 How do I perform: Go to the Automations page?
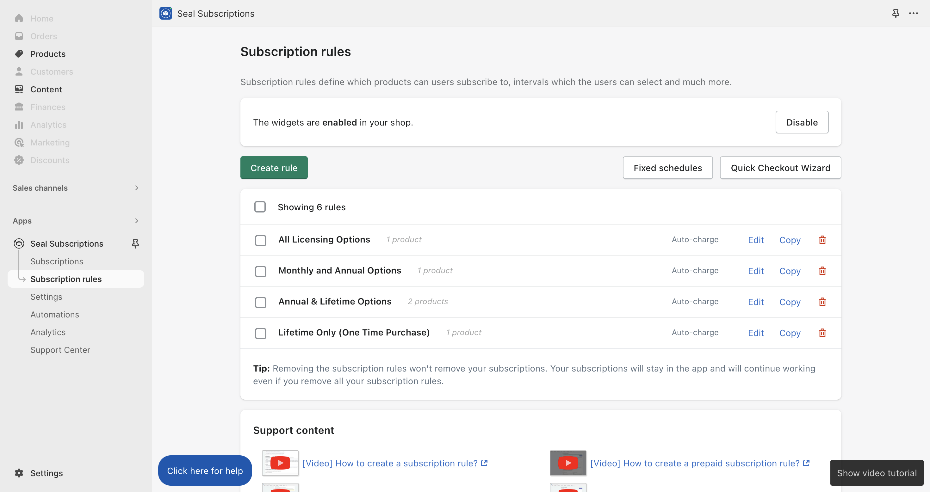coord(54,314)
